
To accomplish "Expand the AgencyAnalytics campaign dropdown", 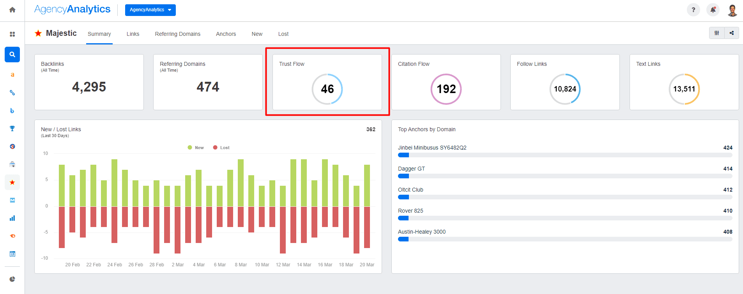I will 150,10.
